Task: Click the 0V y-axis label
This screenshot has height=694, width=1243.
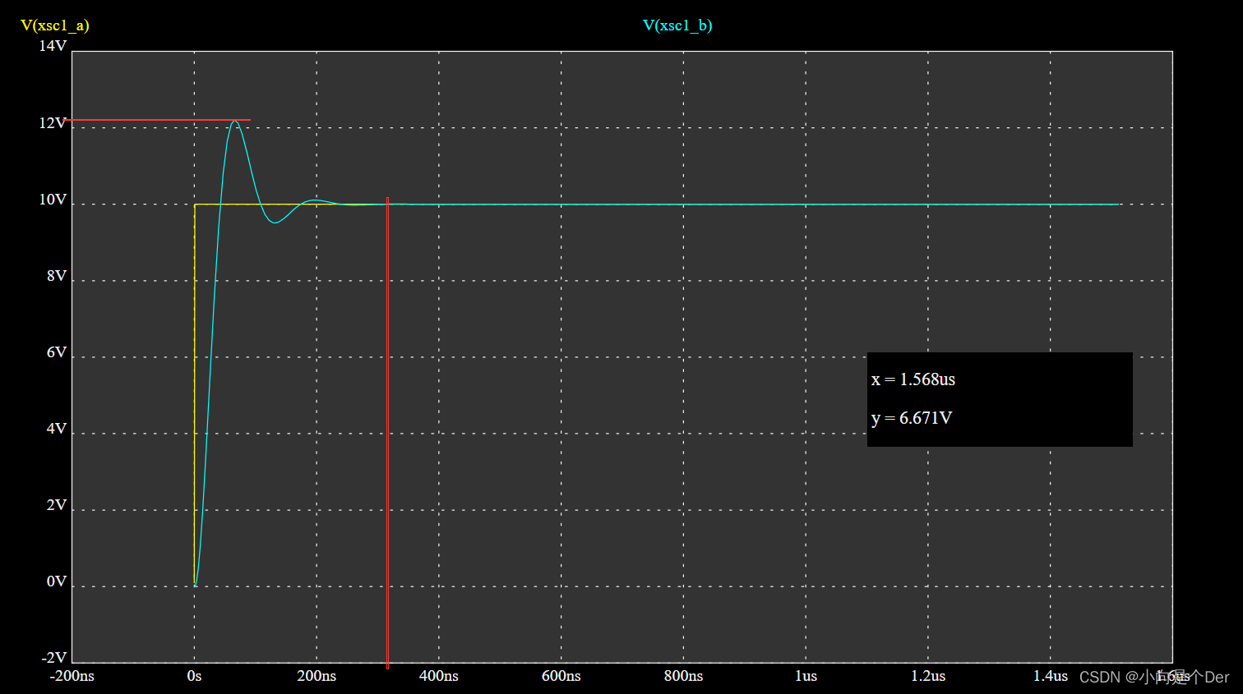Action: (x=57, y=581)
